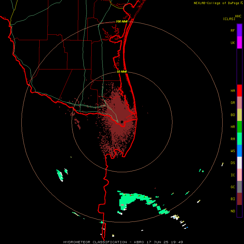Select the IC light pink legend swatch
Screen dimensions: 244x244
click(x=239, y=175)
